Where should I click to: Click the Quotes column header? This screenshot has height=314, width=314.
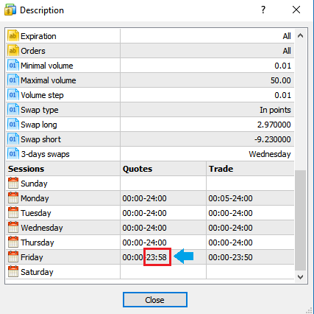point(138,169)
